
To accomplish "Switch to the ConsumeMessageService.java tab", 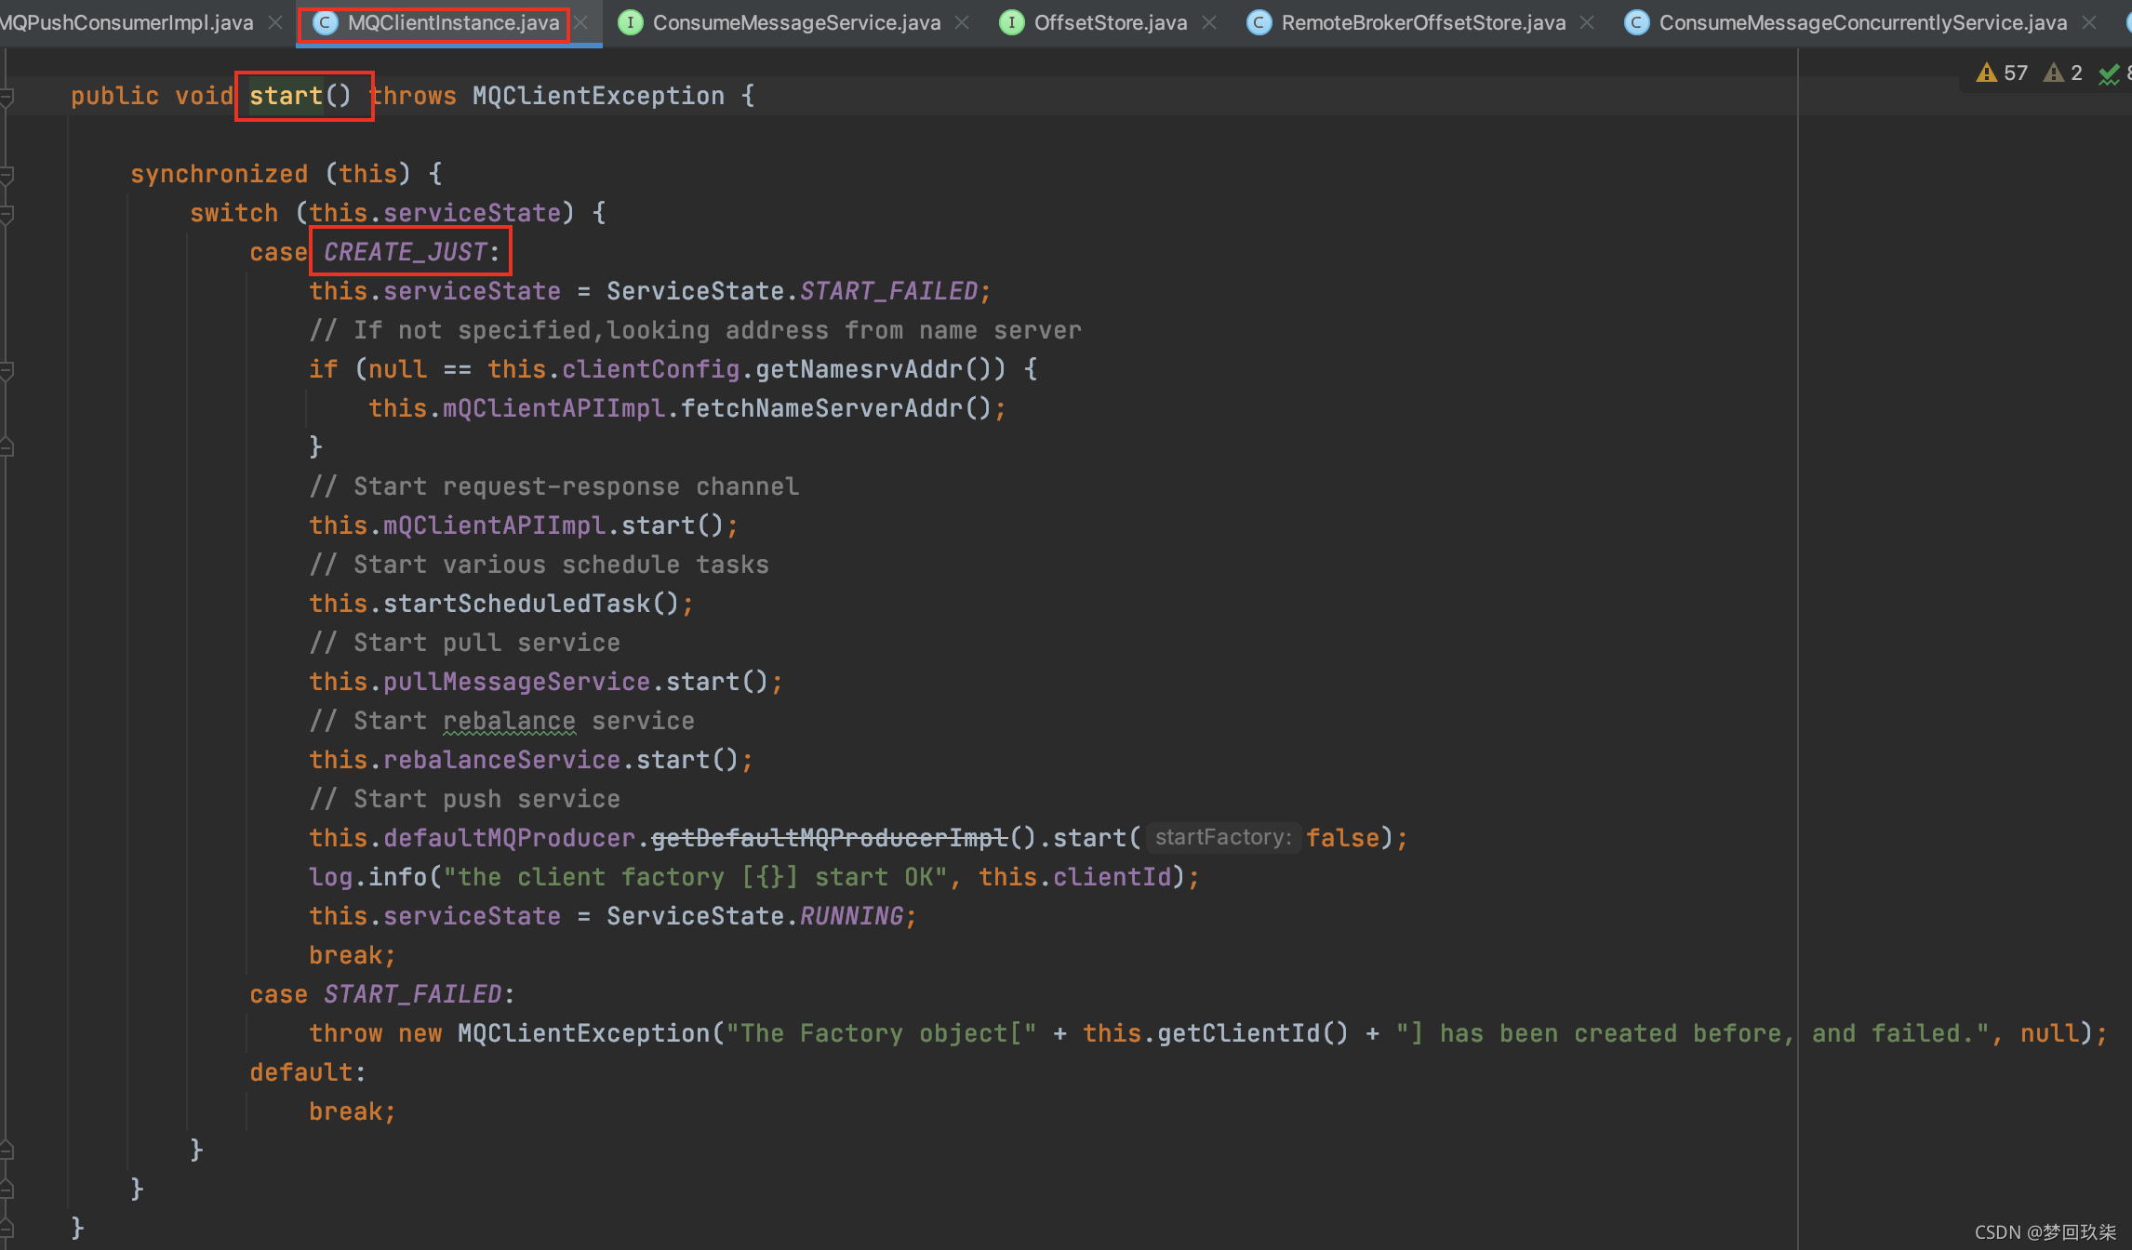I will 796,22.
